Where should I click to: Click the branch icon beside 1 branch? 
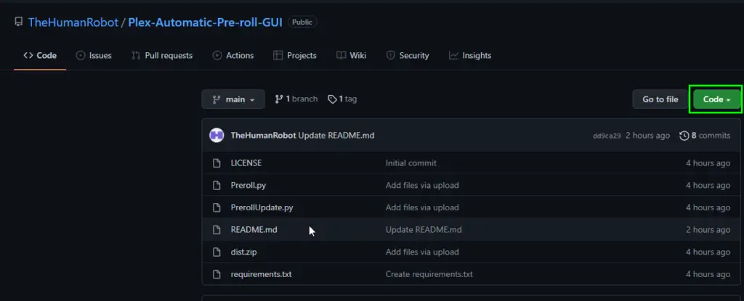[x=279, y=99]
